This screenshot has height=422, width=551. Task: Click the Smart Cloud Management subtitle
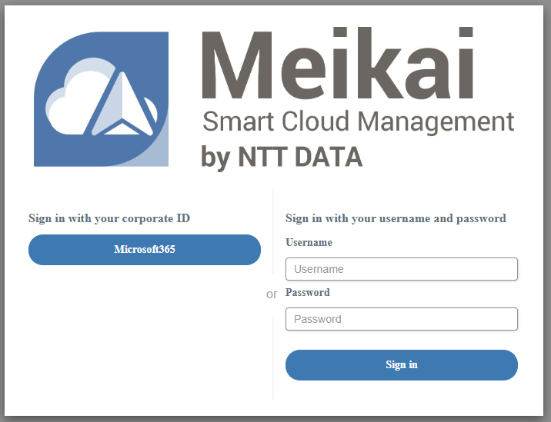358,122
